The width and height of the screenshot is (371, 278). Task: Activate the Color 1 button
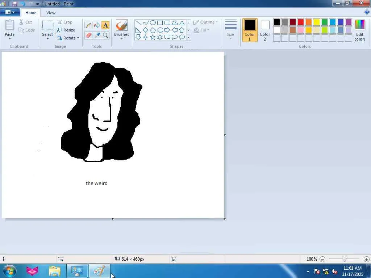click(250, 30)
